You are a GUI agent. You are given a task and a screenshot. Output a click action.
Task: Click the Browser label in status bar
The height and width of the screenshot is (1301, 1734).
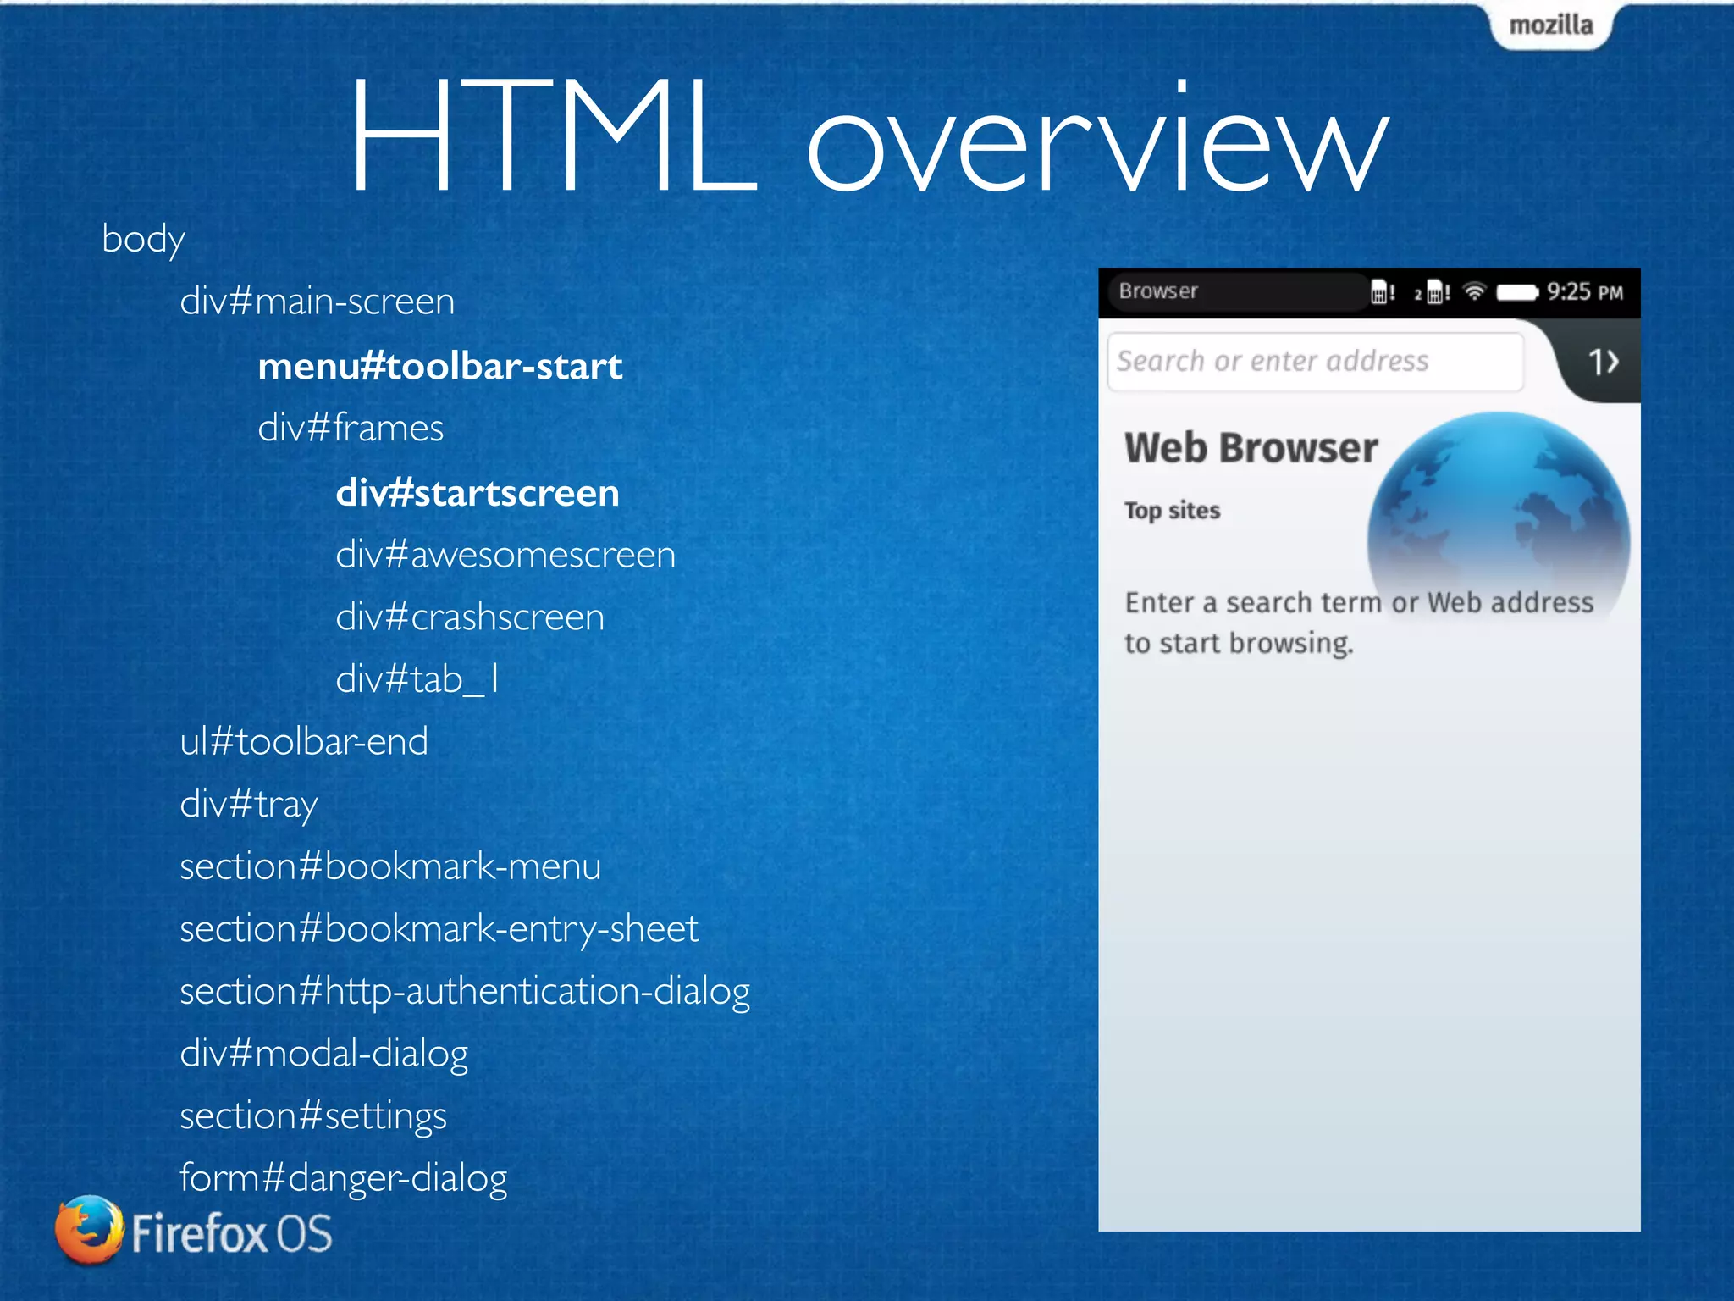coord(1158,291)
